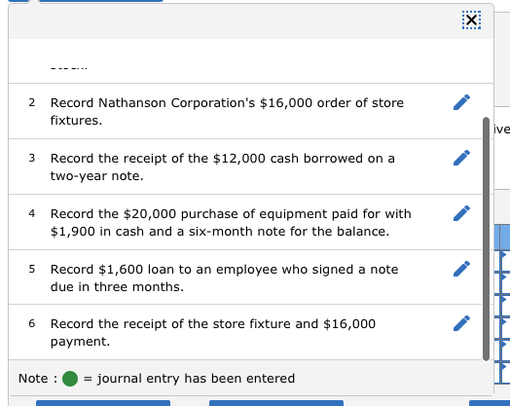Viewport: 510px width, 406px height.
Task: Open second table row dropdown arrow at right
Action: (x=504, y=277)
